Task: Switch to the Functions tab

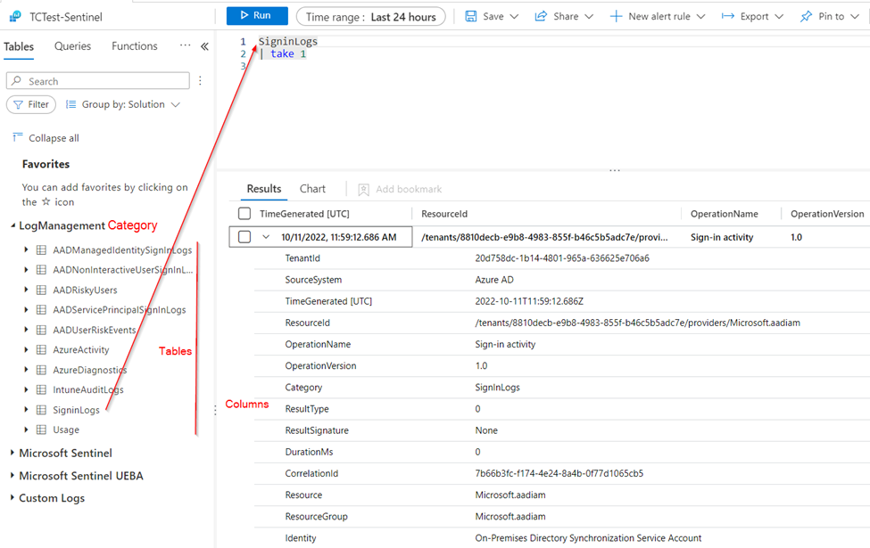Action: 134,46
